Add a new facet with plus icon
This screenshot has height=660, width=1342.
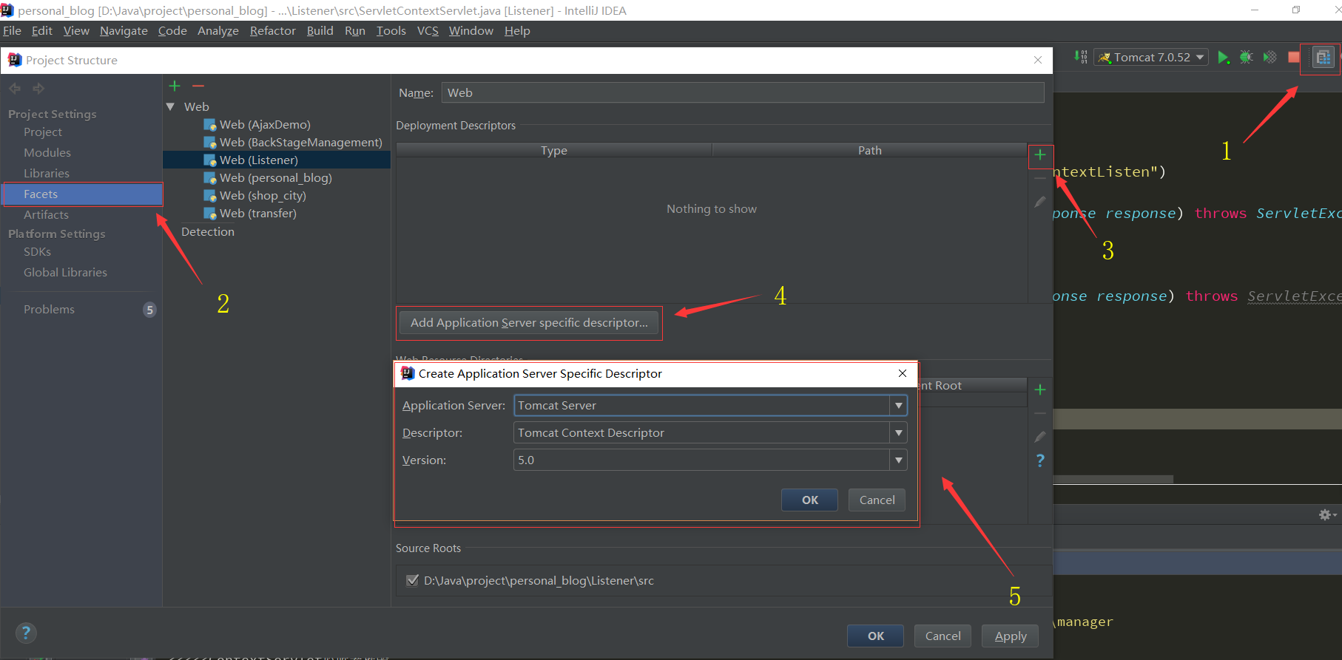coord(175,86)
